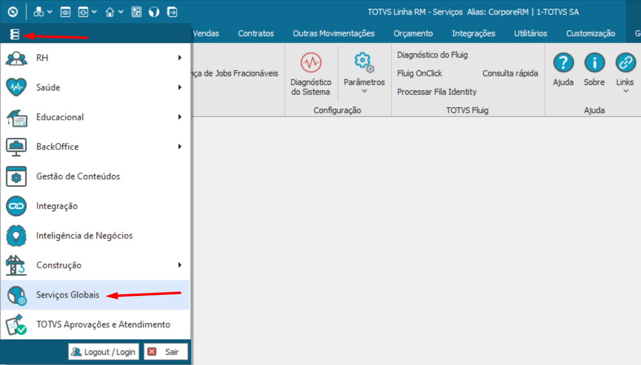Click the four-squares grid icon in toolbar

pyautogui.click(x=136, y=12)
